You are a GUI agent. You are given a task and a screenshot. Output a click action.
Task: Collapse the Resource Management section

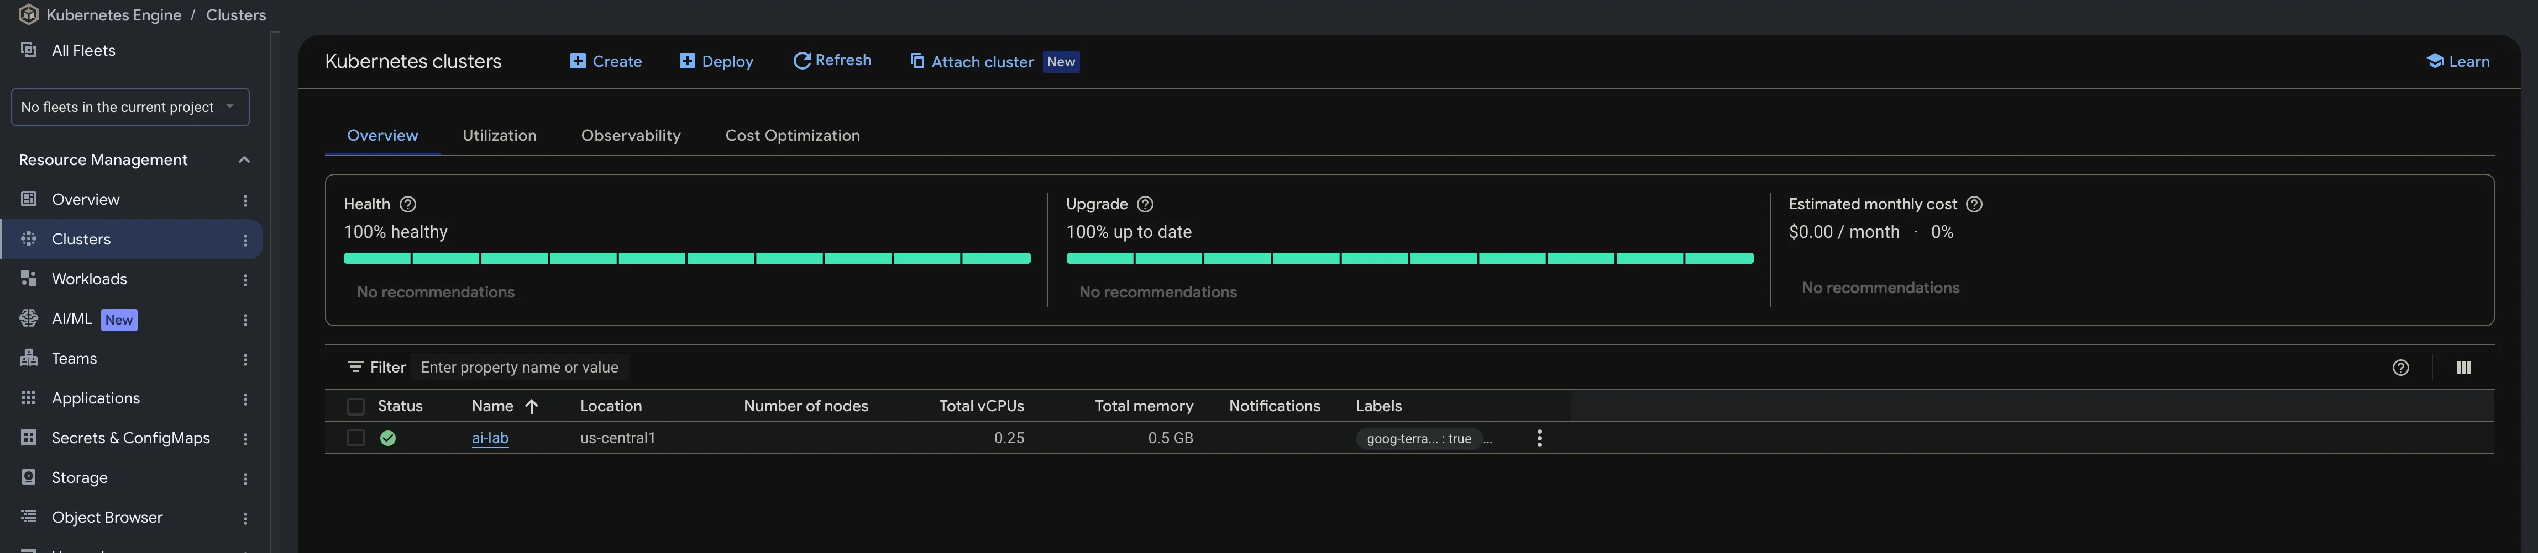pyautogui.click(x=244, y=159)
